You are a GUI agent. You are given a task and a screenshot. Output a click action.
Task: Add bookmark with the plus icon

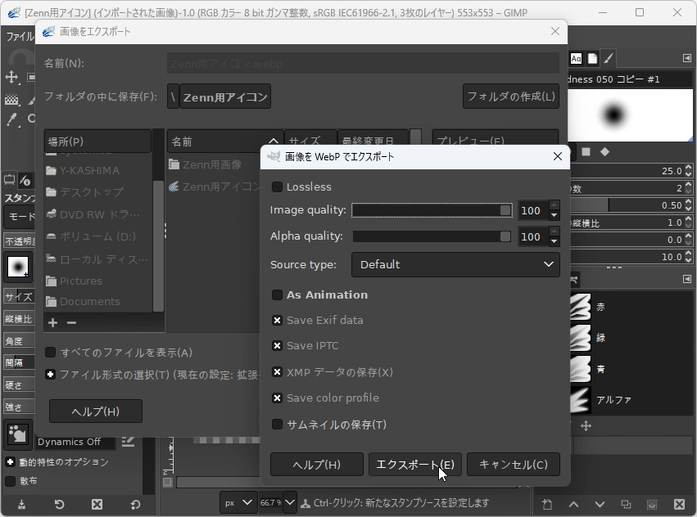click(x=53, y=322)
